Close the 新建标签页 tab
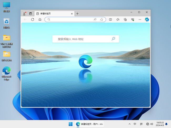This screenshot has width=171, height=128. point(72,14)
